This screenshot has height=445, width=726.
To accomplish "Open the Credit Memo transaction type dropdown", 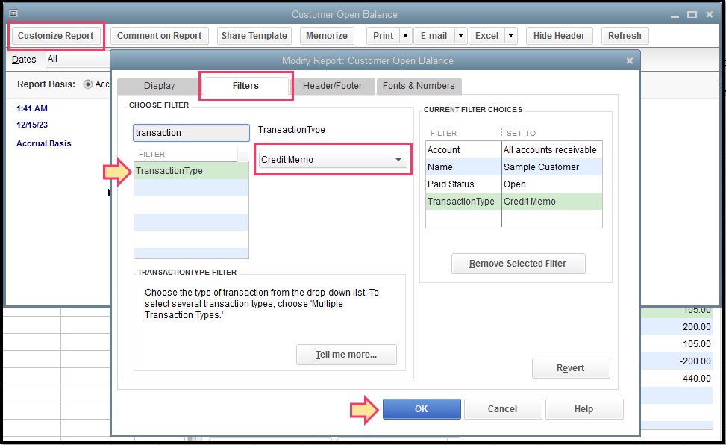I will point(333,160).
